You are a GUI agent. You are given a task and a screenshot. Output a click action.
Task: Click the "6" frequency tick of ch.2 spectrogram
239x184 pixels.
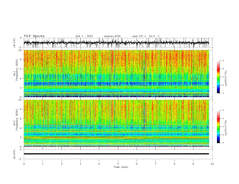(21, 119)
